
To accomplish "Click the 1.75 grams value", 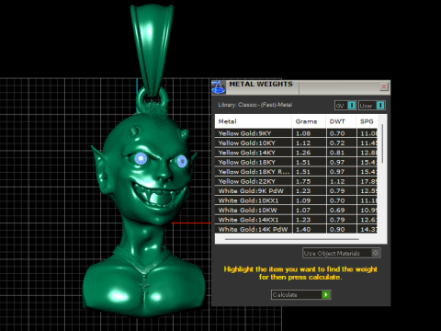I will coord(303,181).
